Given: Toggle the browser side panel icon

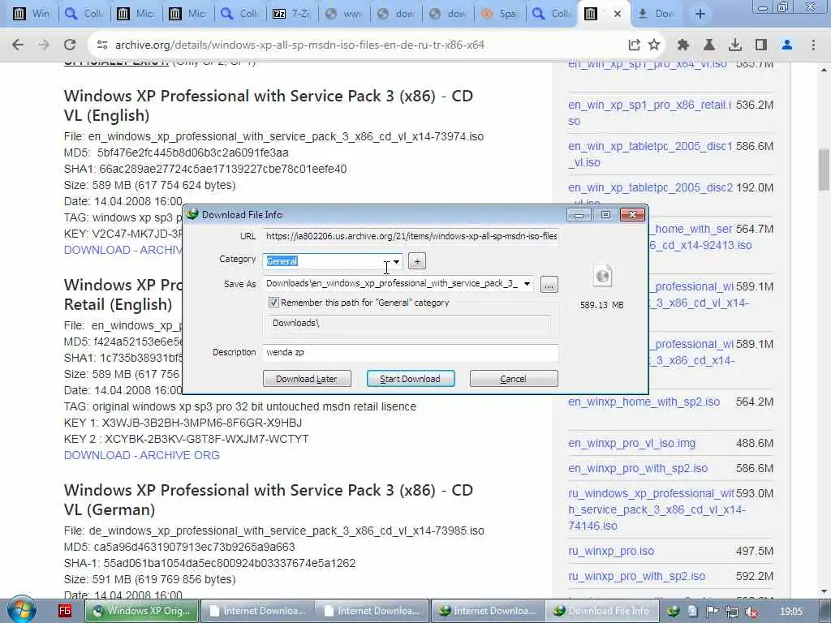Looking at the screenshot, I should pos(761,45).
